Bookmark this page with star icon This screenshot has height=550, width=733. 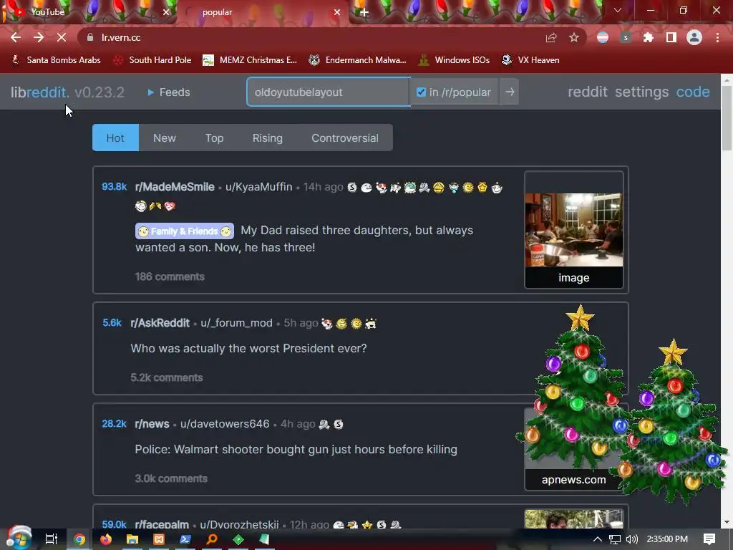(574, 37)
